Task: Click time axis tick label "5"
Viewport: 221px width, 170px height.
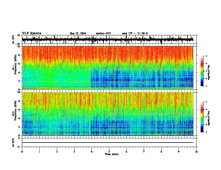Action: [109, 152]
